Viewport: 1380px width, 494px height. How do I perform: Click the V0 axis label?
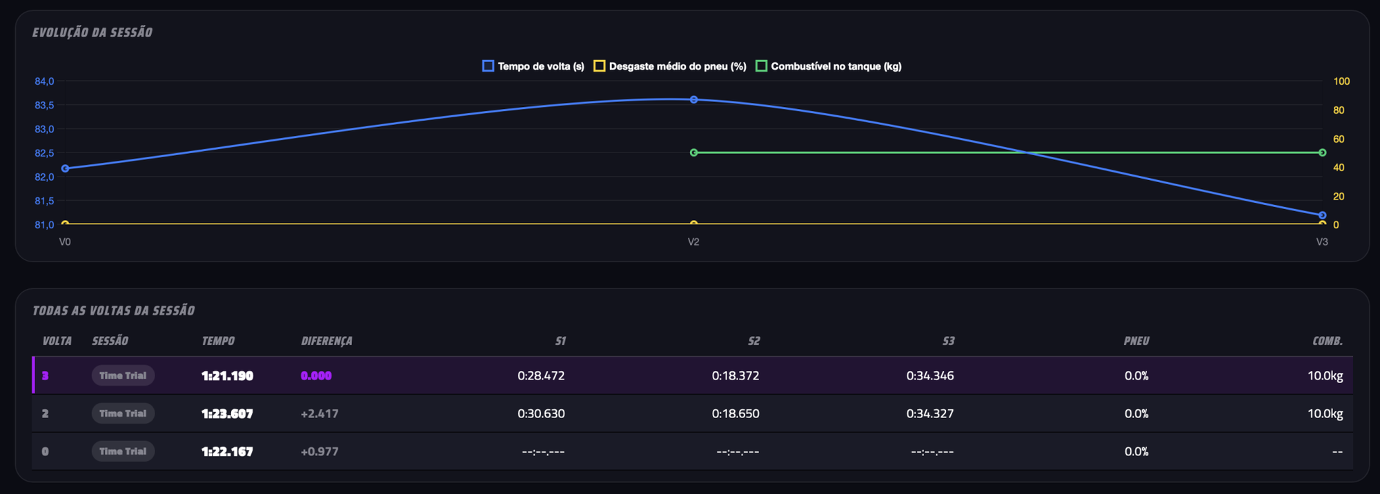pyautogui.click(x=65, y=241)
